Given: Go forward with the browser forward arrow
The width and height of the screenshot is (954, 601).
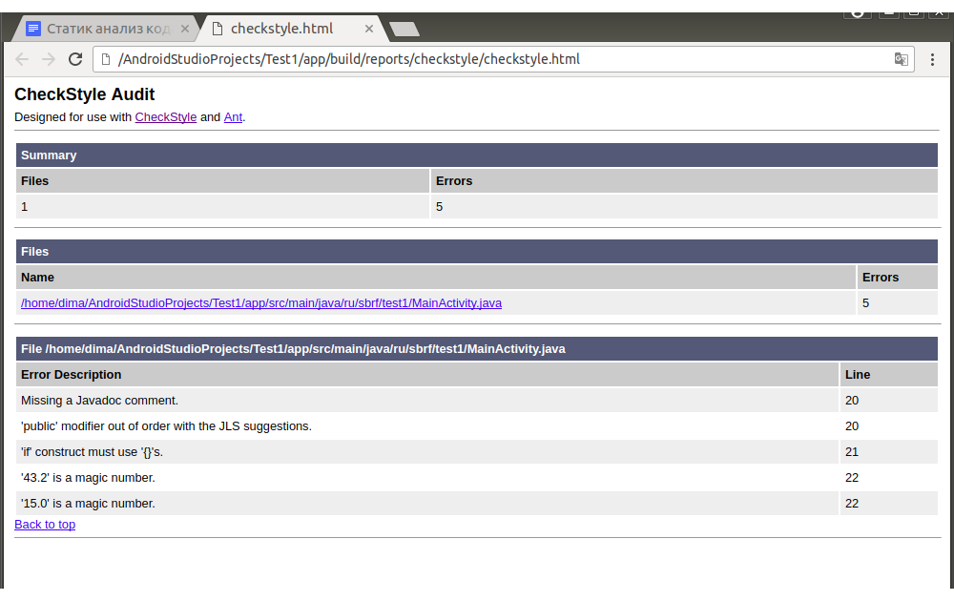Looking at the screenshot, I should coord(49,59).
